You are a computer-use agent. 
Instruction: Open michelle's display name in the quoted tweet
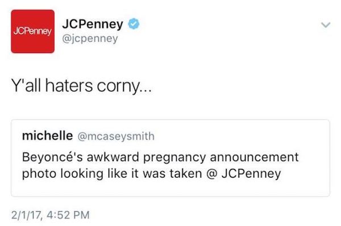pos(47,135)
